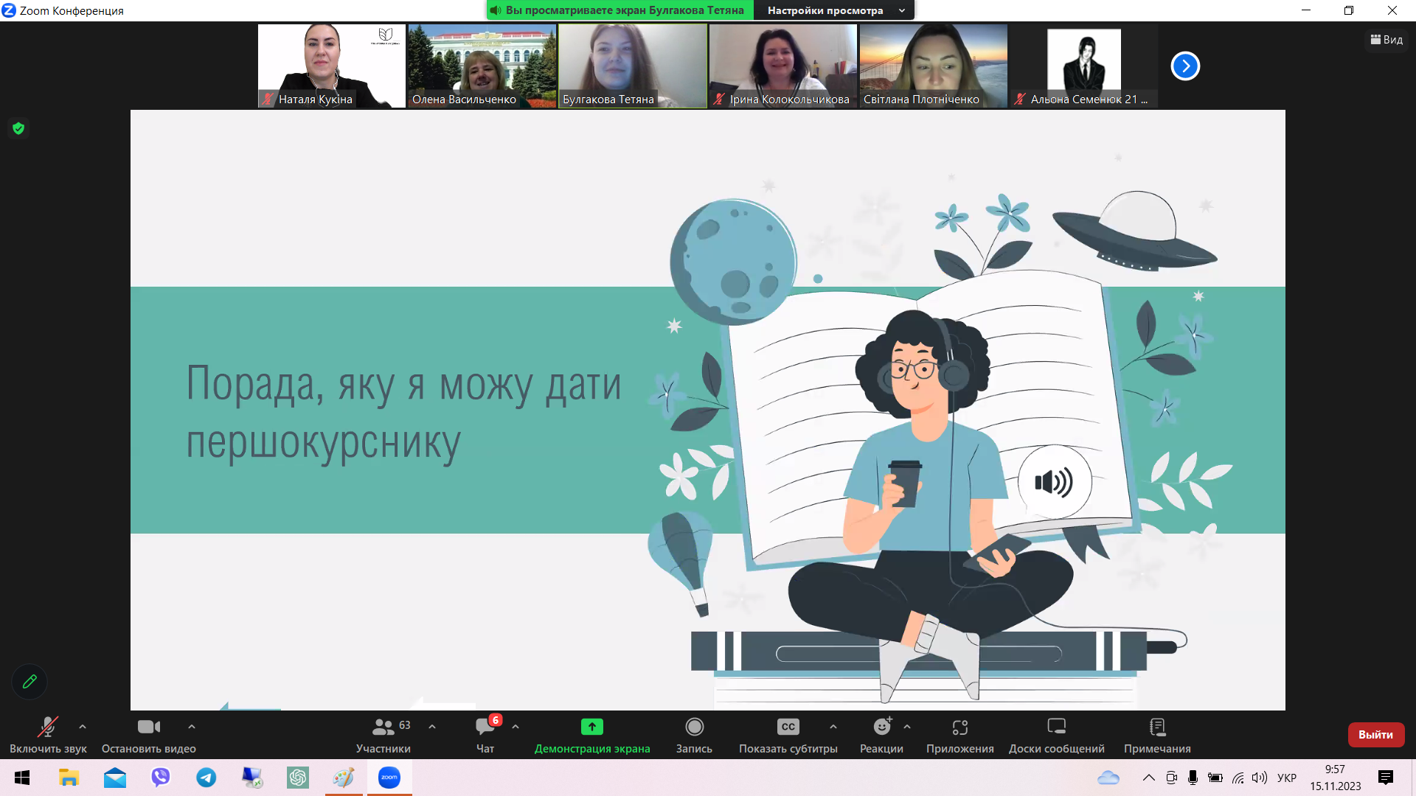Select Світлана Плотніченко video thumbnail
The width and height of the screenshot is (1416, 796).
pos(933,66)
